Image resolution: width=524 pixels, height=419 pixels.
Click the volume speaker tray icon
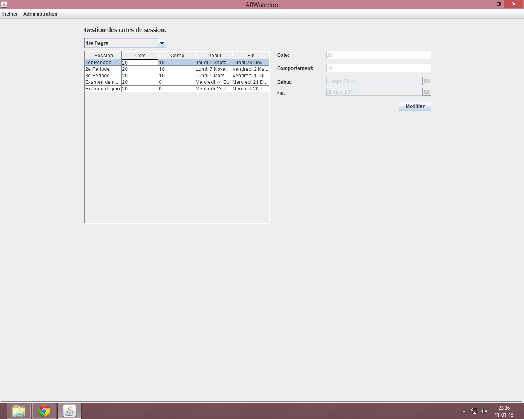484,411
